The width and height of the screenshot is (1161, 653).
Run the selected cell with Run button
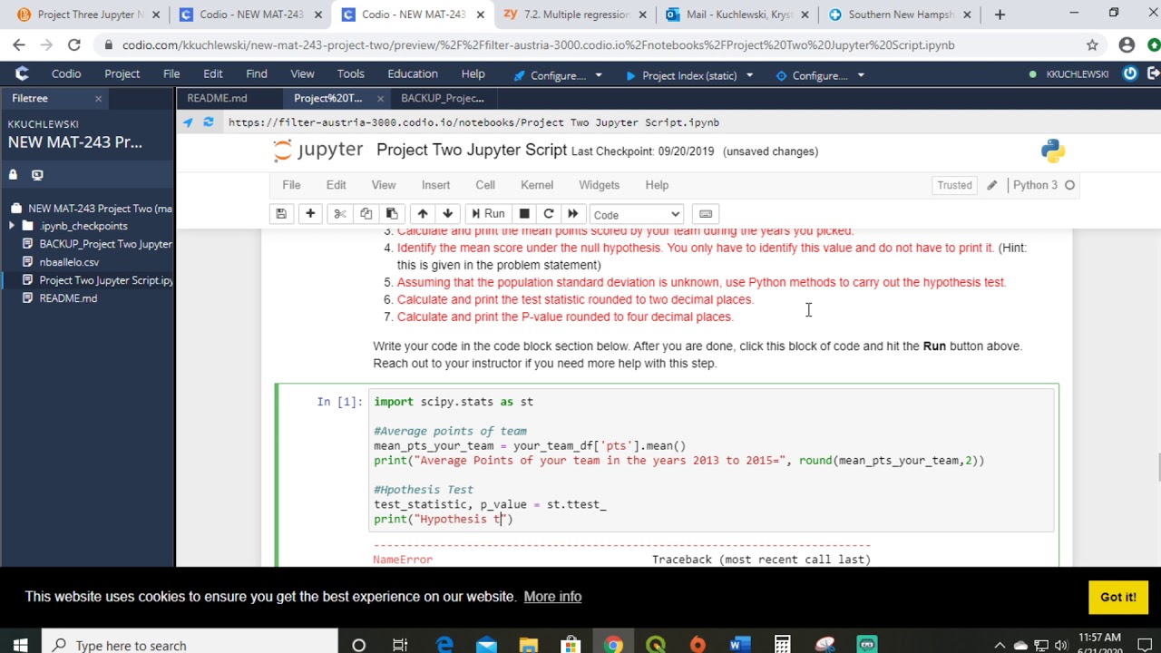487,214
